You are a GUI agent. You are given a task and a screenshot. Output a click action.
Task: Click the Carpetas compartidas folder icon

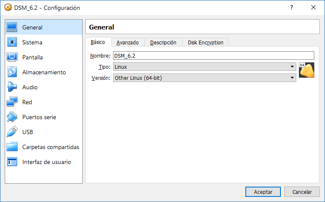[12, 147]
